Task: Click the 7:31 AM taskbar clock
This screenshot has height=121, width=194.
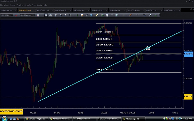Action: pyautogui.click(x=188, y=119)
